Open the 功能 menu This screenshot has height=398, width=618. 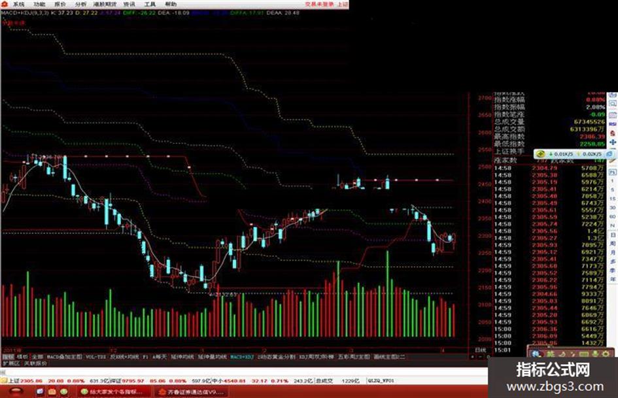[39, 5]
